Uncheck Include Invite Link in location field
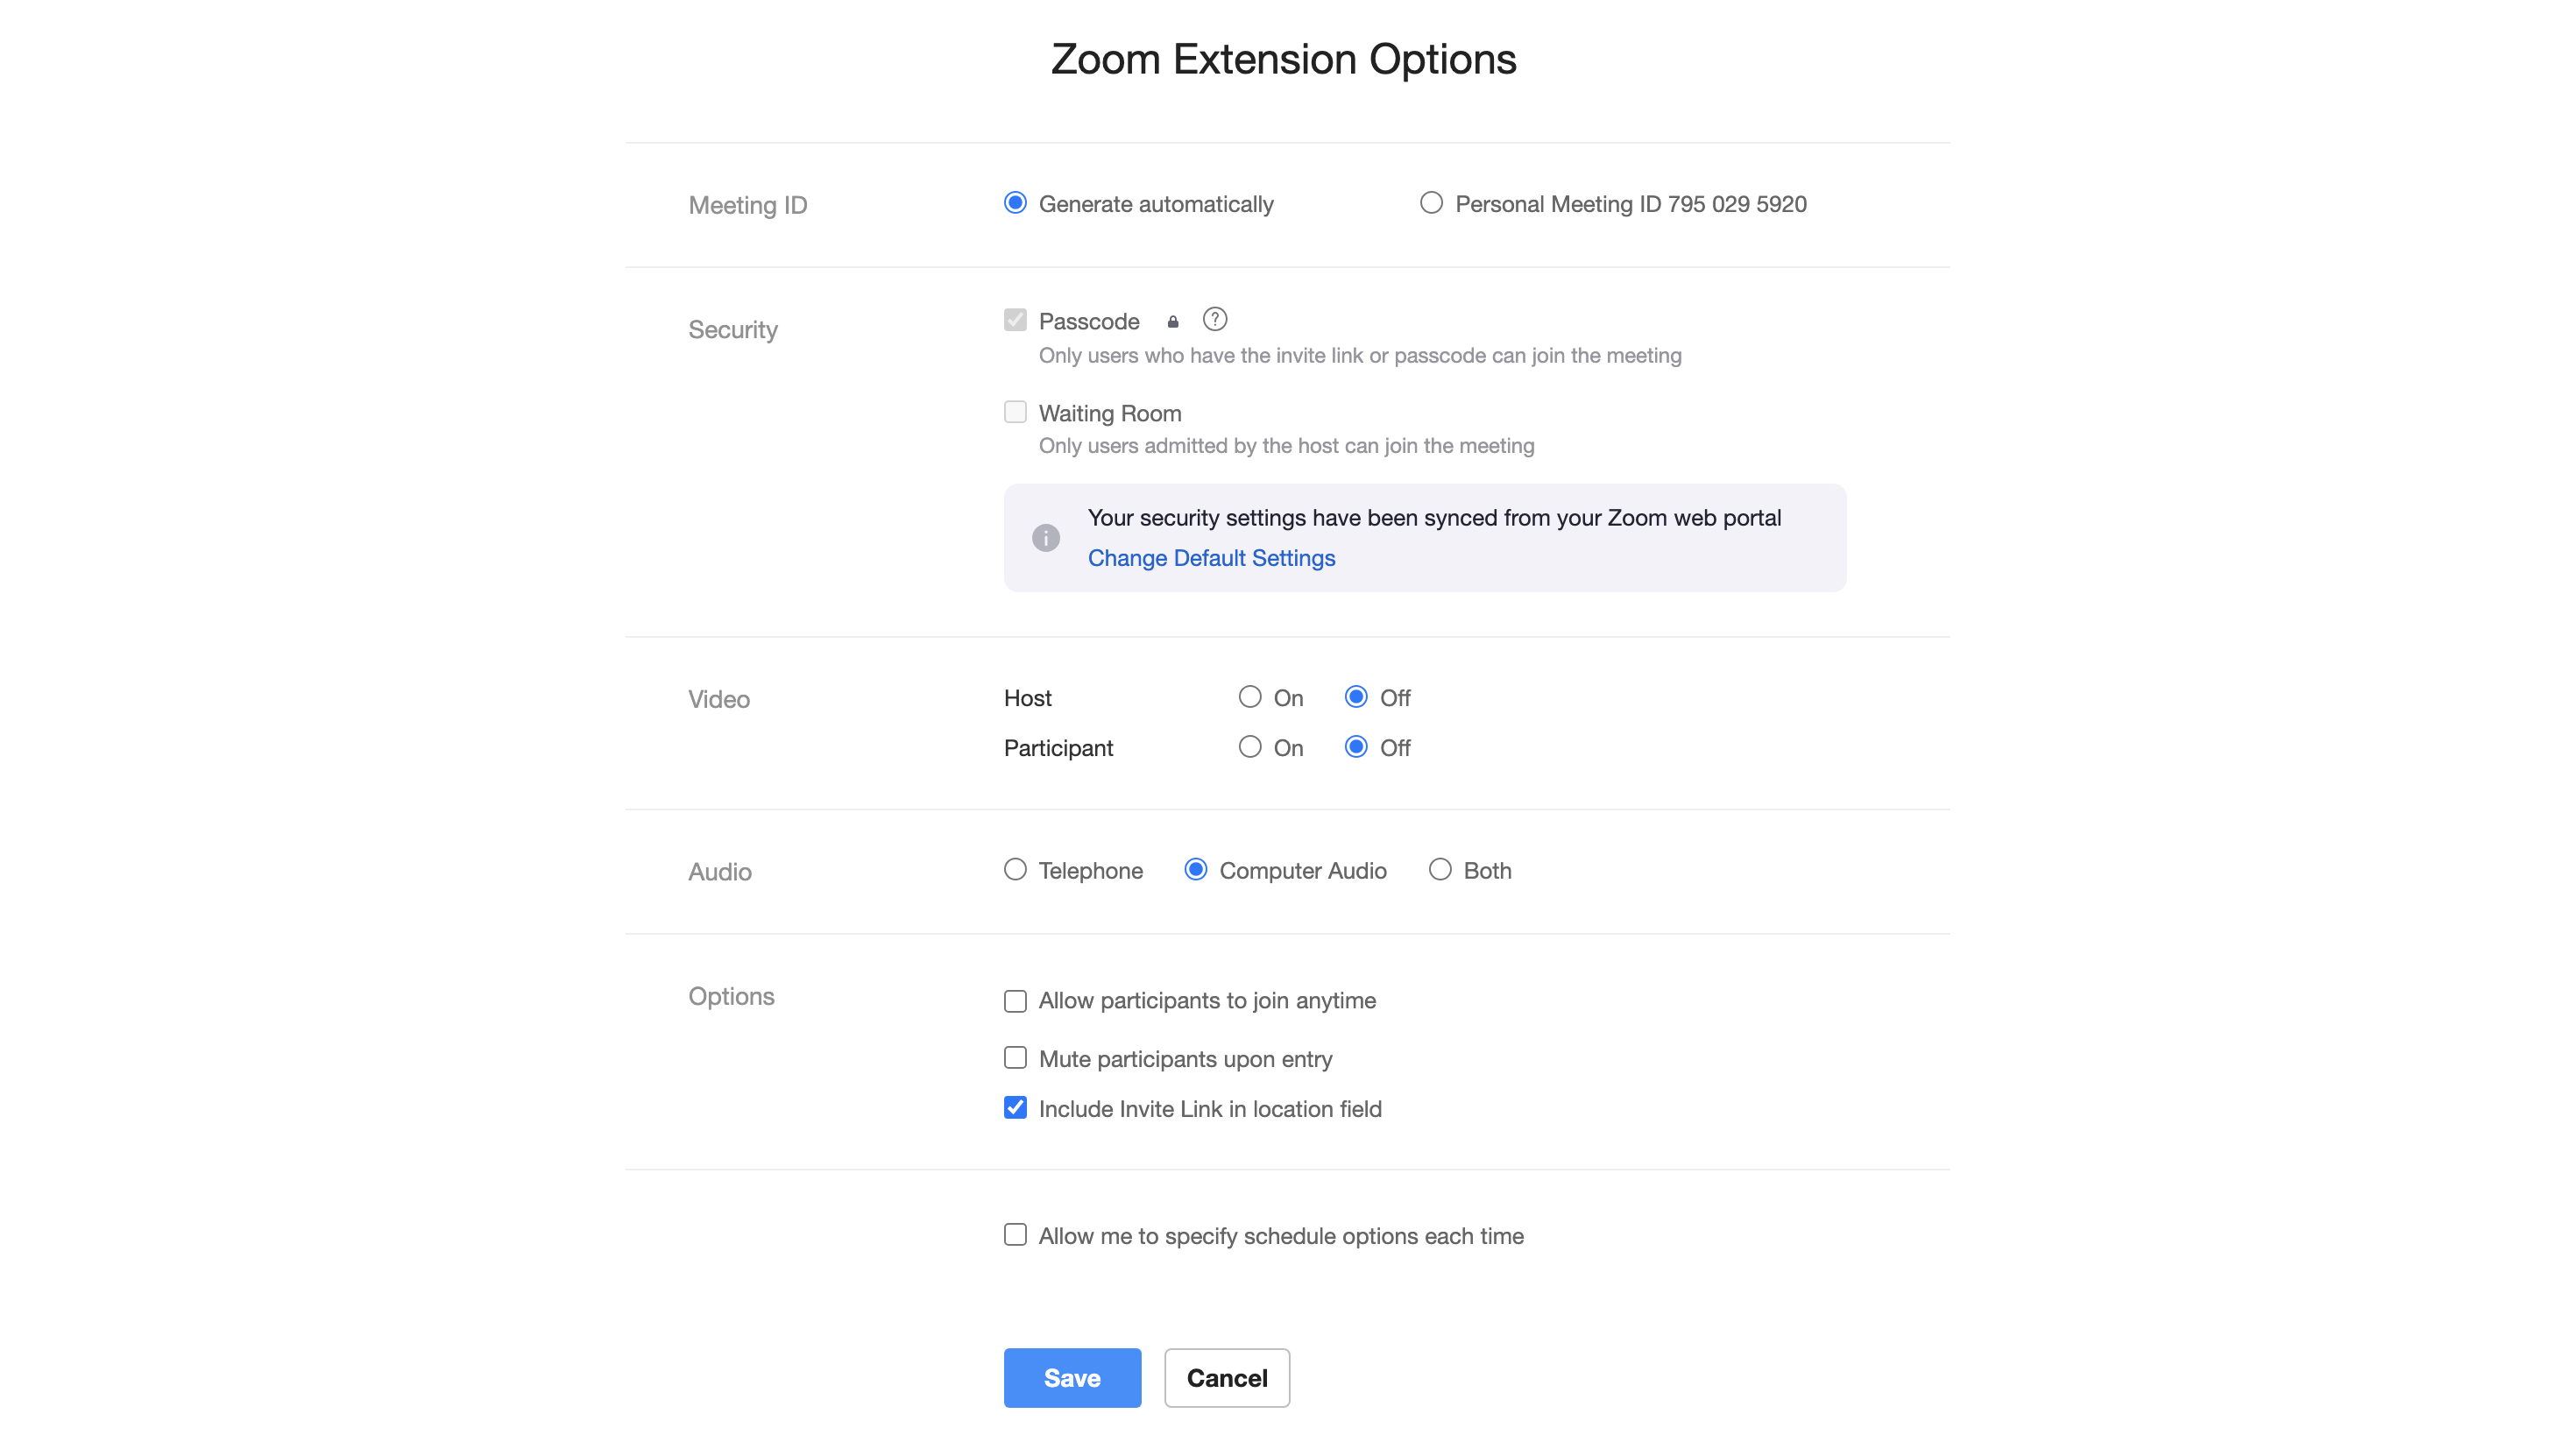 [x=1015, y=1108]
